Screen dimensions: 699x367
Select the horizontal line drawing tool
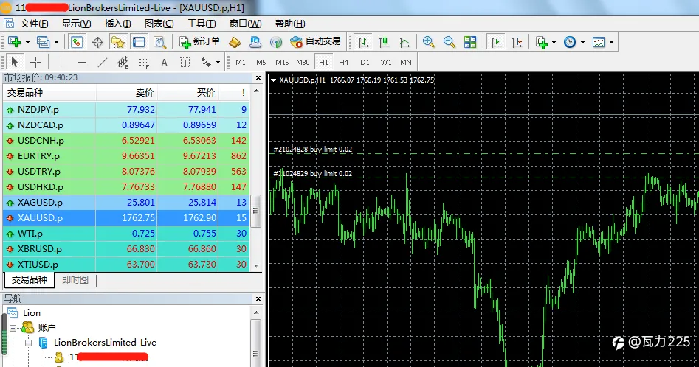click(82, 62)
